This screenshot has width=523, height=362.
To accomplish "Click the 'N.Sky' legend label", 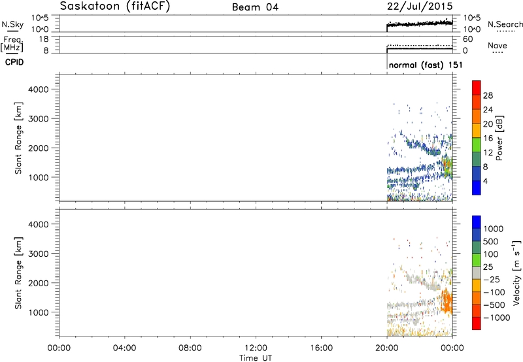I will coord(12,24).
